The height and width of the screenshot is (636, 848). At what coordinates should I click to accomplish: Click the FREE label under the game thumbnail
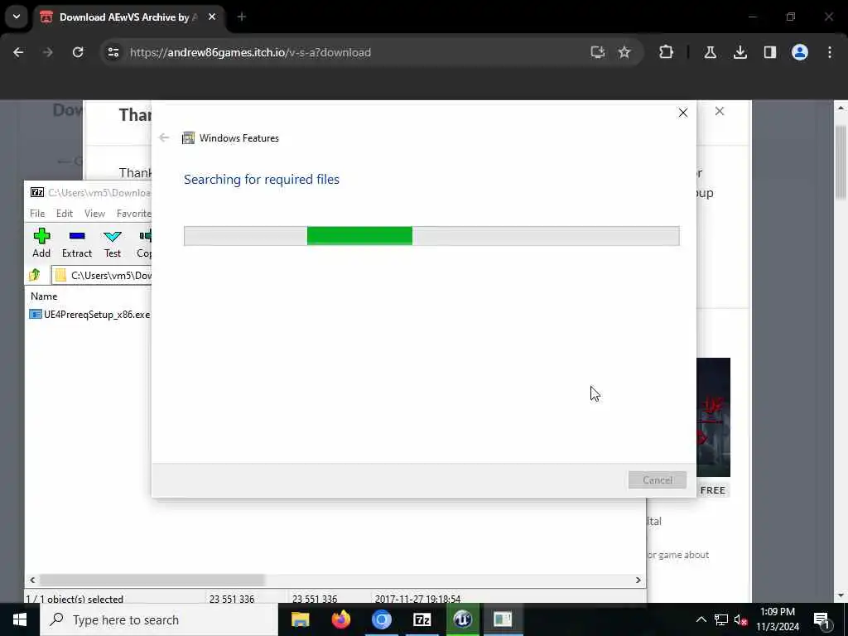[712, 490]
